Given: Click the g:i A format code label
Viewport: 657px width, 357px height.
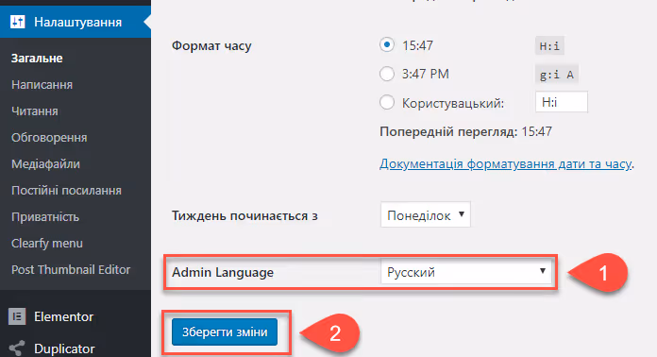Looking at the screenshot, I should 556,75.
